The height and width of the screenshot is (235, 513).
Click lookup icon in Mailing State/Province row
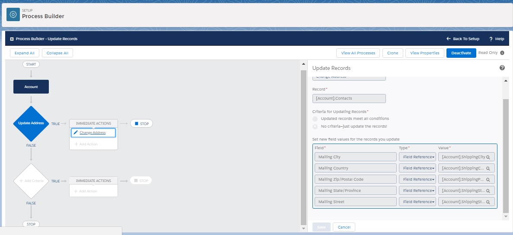(488, 191)
